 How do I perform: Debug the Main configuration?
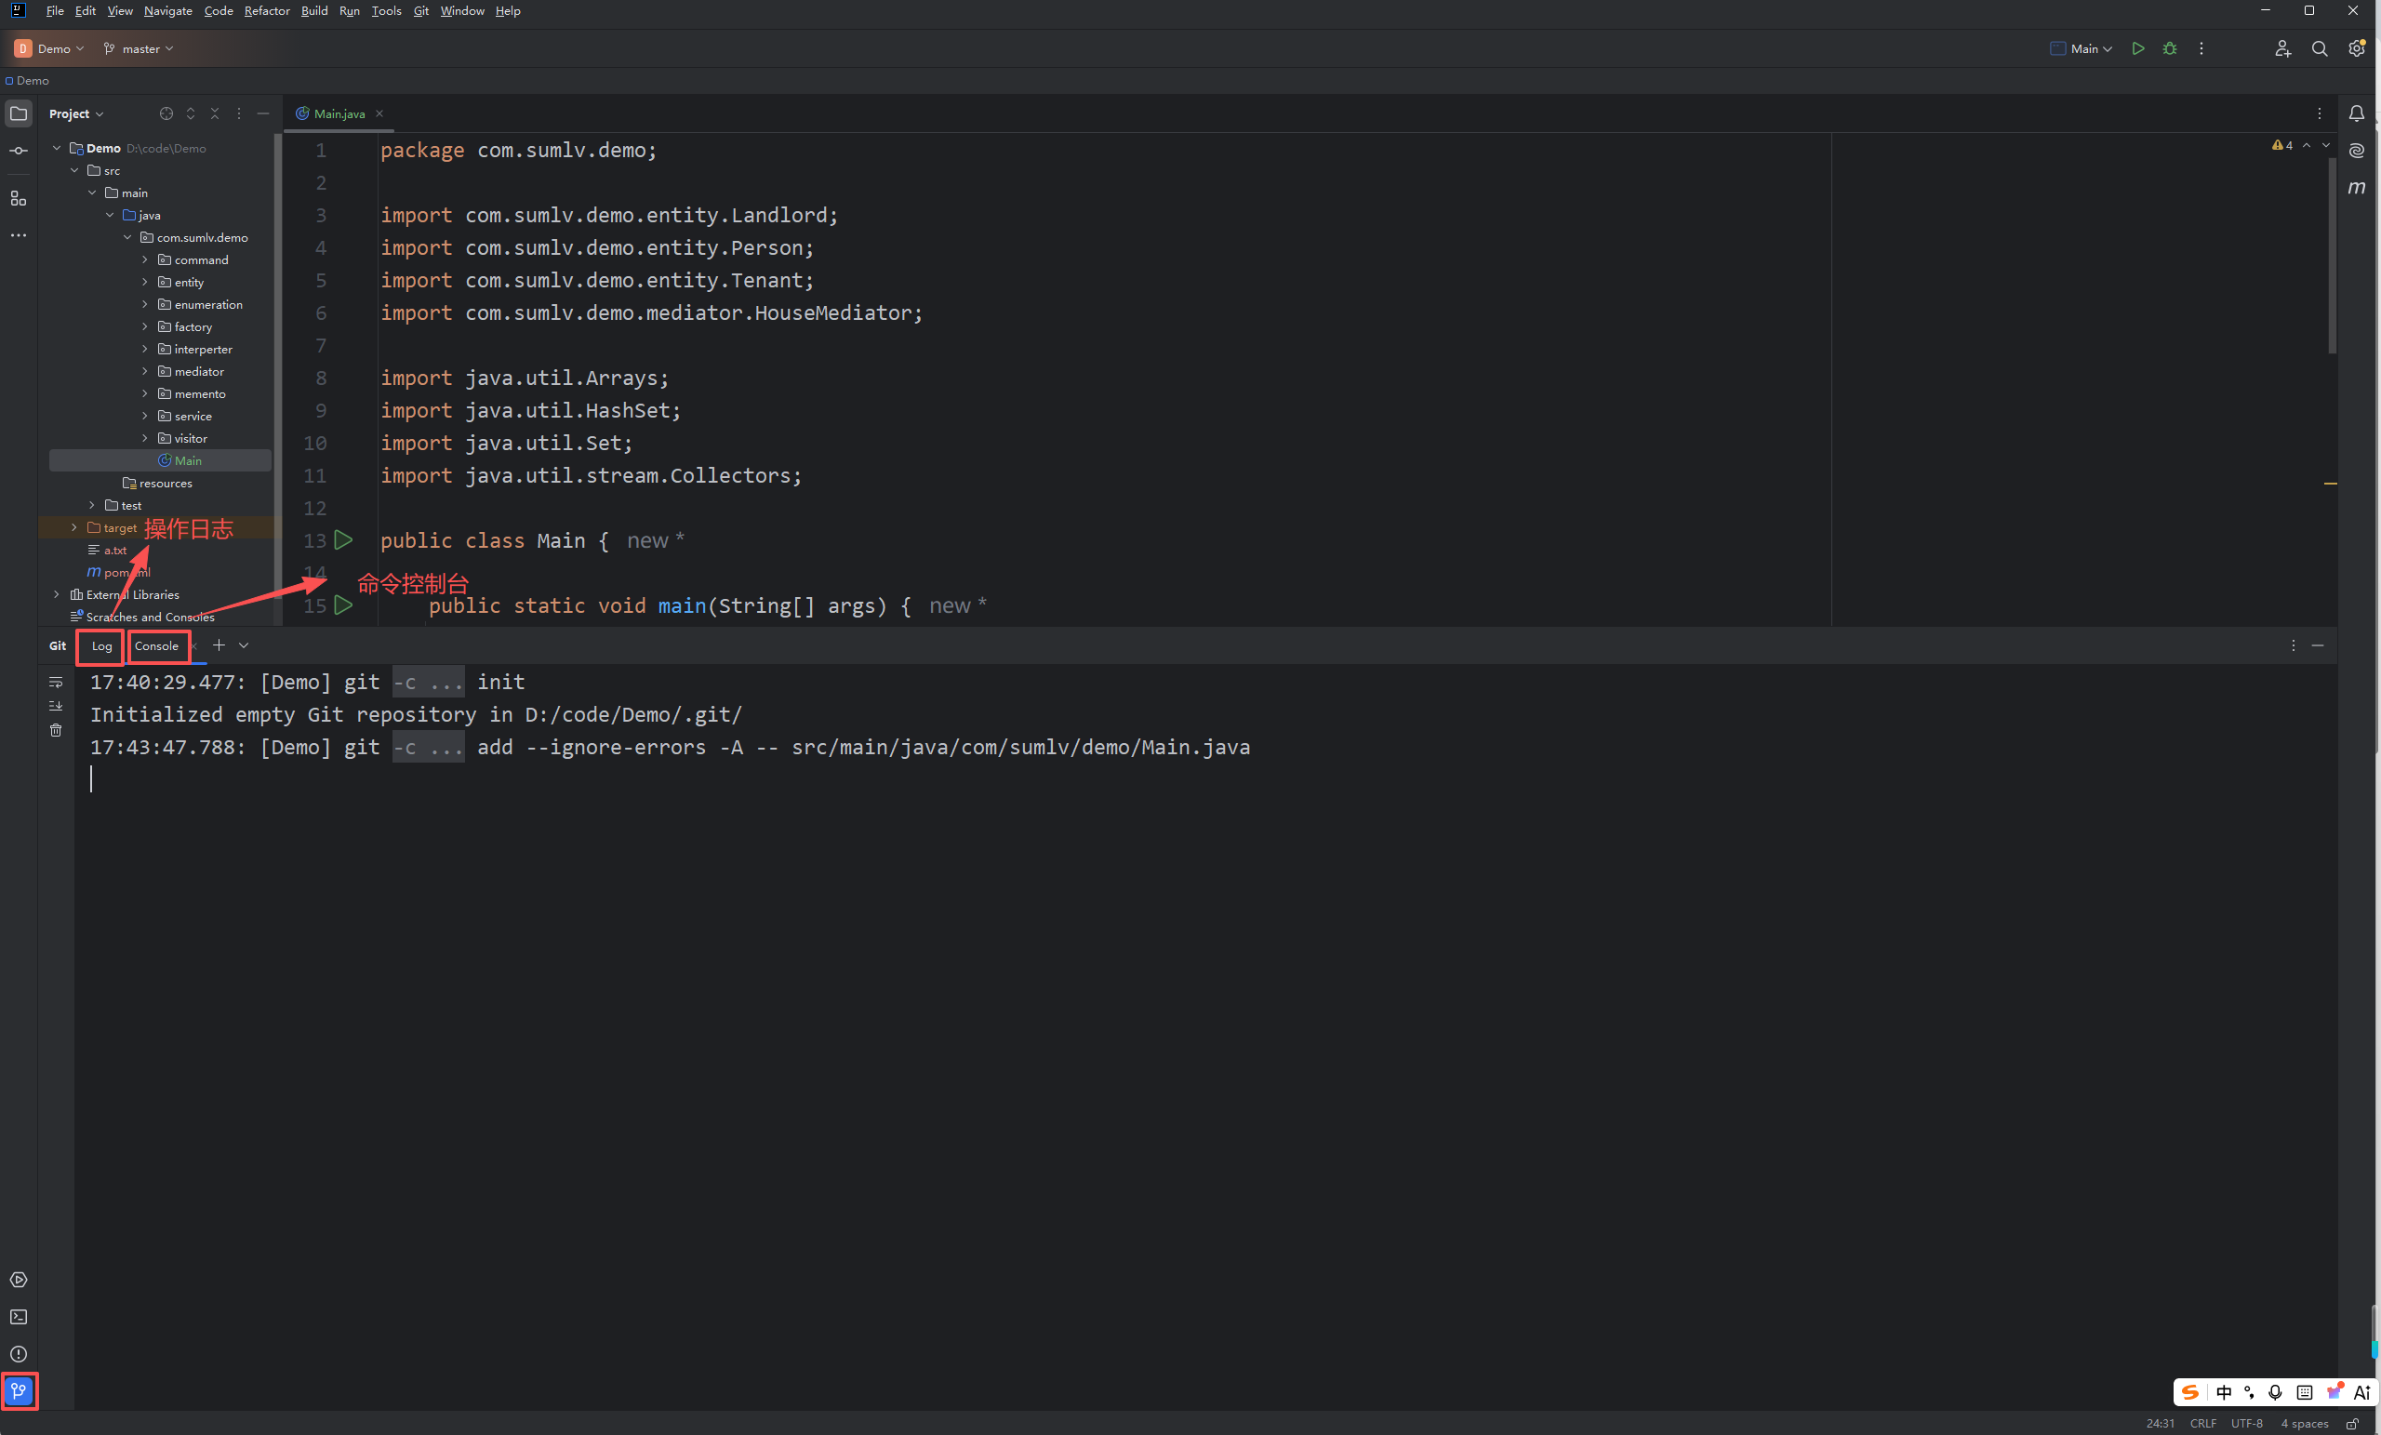[2169, 48]
